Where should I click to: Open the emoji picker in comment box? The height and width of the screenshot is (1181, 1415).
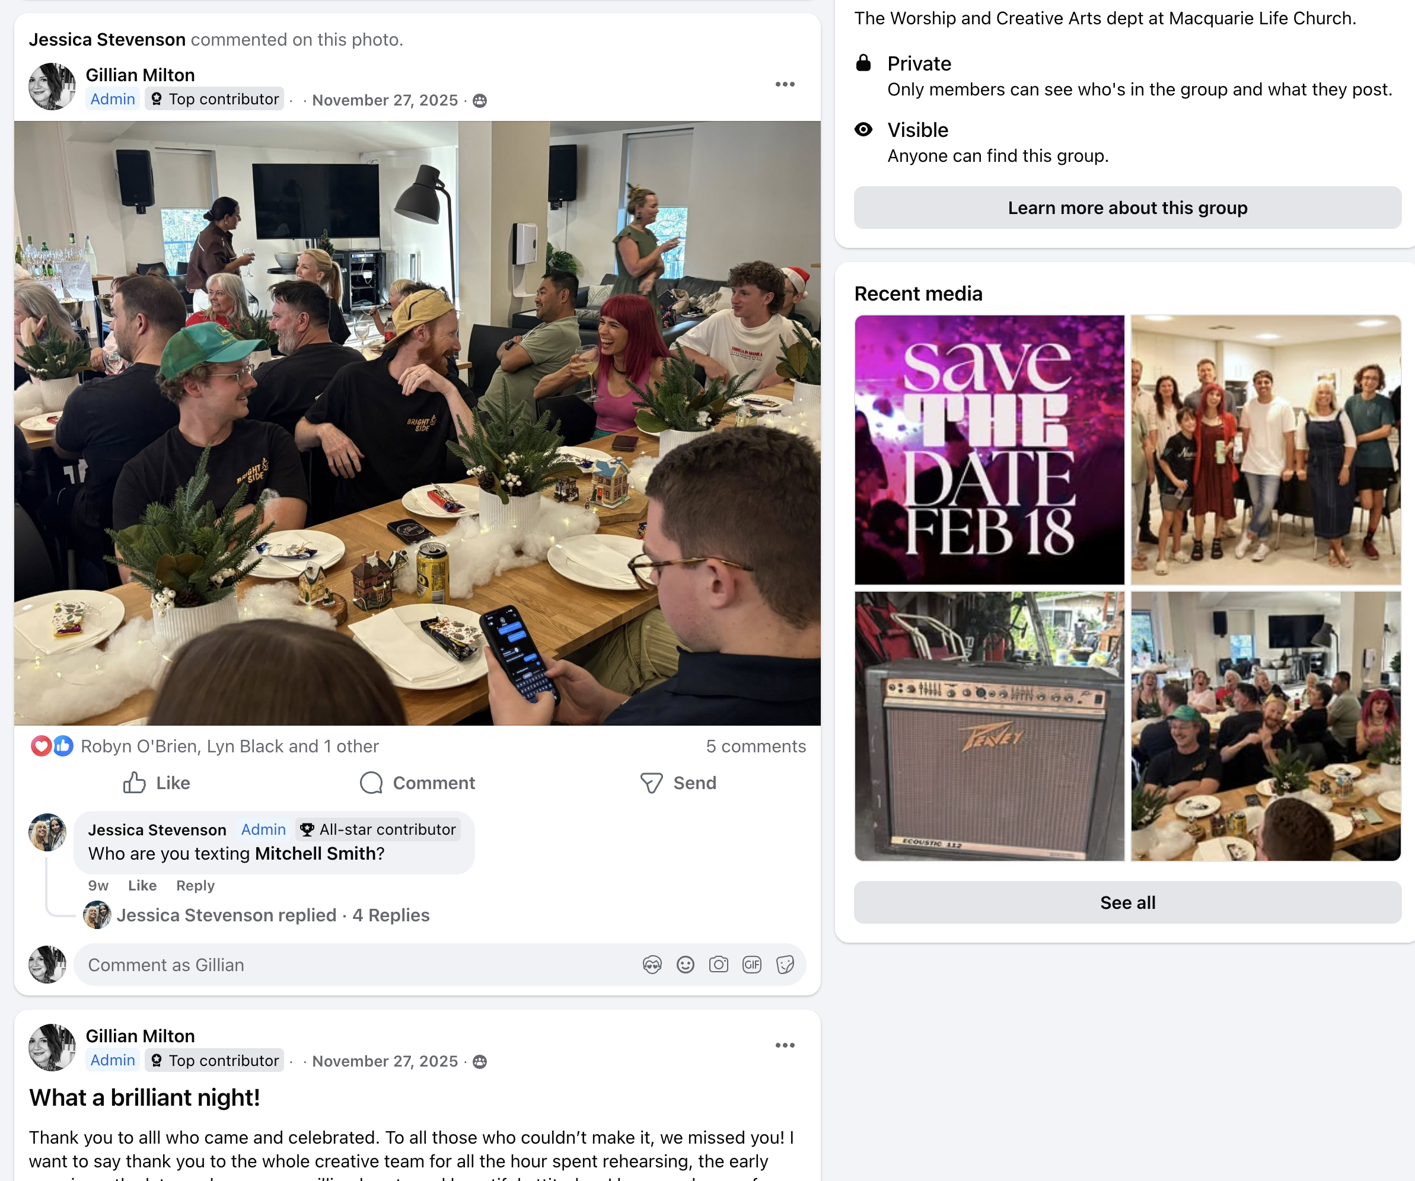point(686,965)
